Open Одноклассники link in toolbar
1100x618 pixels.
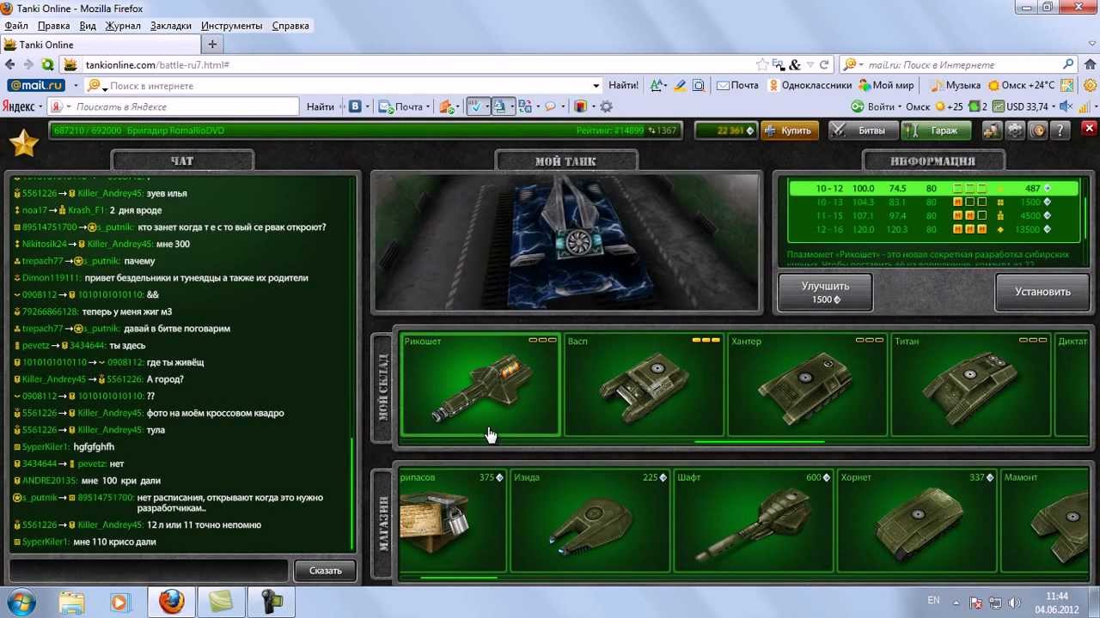810,86
